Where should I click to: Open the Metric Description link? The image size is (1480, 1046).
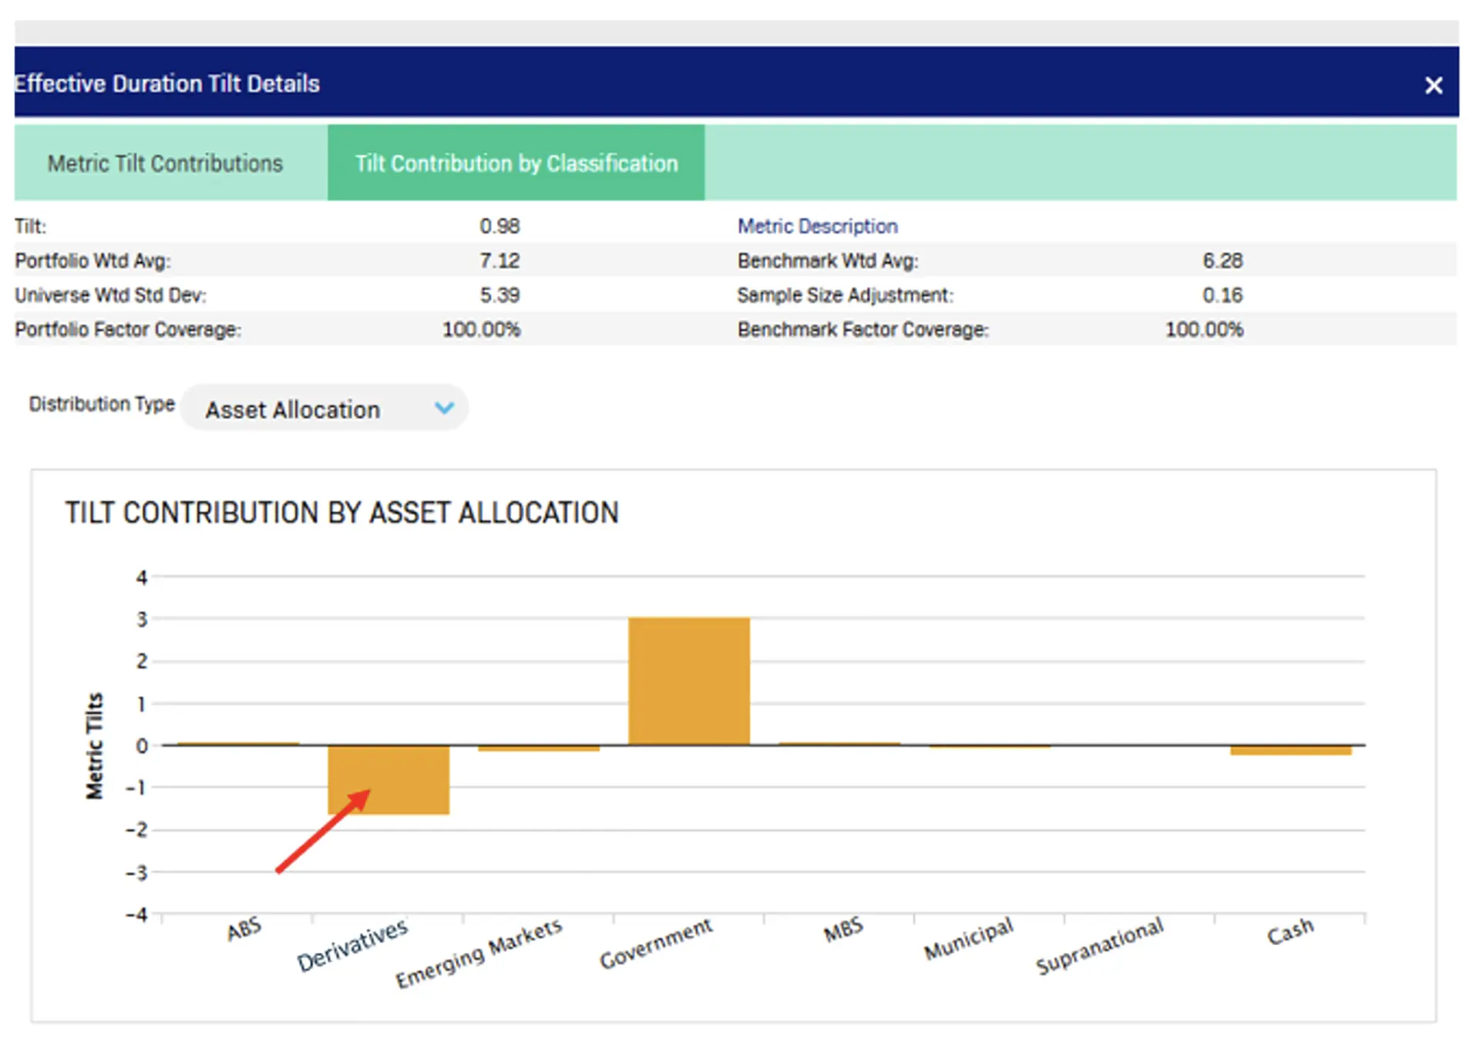817,226
